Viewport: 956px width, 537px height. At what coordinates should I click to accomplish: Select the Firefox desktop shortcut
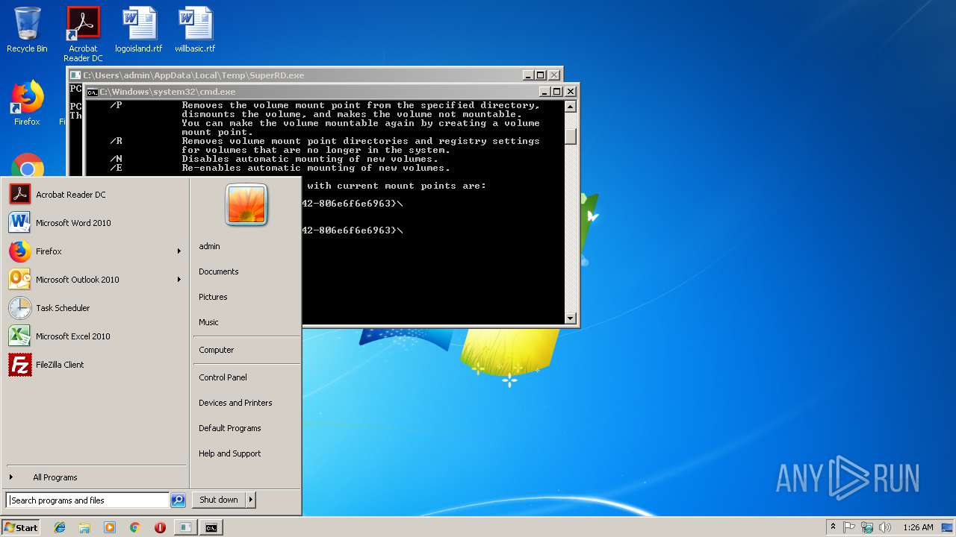(x=27, y=103)
